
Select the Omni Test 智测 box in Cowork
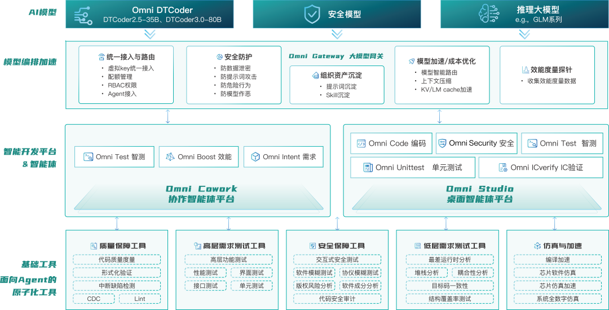tap(114, 157)
